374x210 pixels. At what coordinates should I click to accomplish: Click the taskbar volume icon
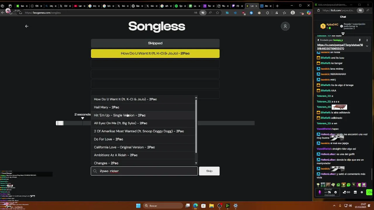(x=350, y=206)
